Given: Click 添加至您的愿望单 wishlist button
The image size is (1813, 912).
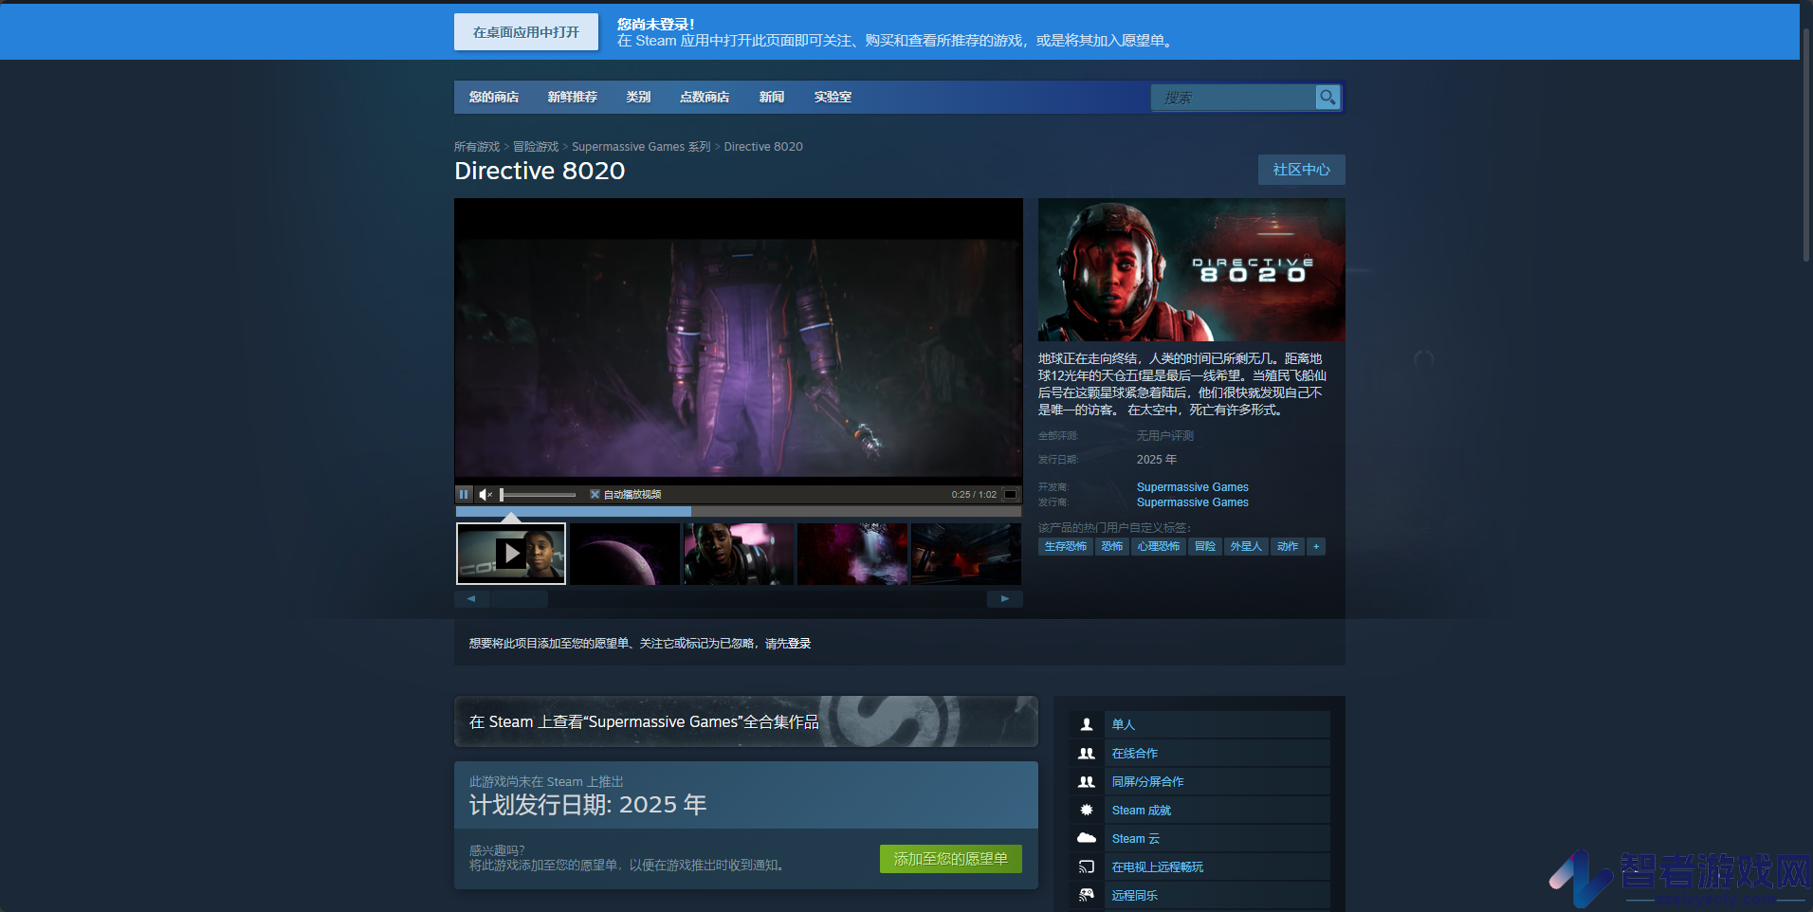Looking at the screenshot, I should tap(951, 859).
